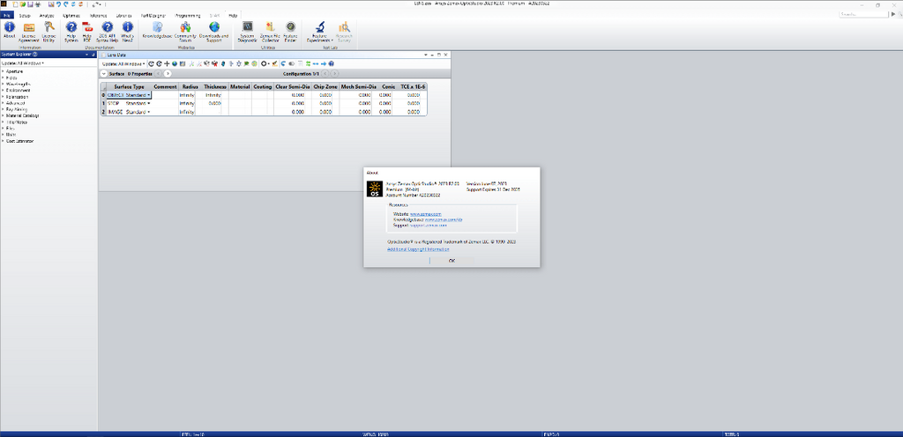The width and height of the screenshot is (903, 437).
Task: Expand the Surface 0 Properties chevron
Action: (x=104, y=74)
